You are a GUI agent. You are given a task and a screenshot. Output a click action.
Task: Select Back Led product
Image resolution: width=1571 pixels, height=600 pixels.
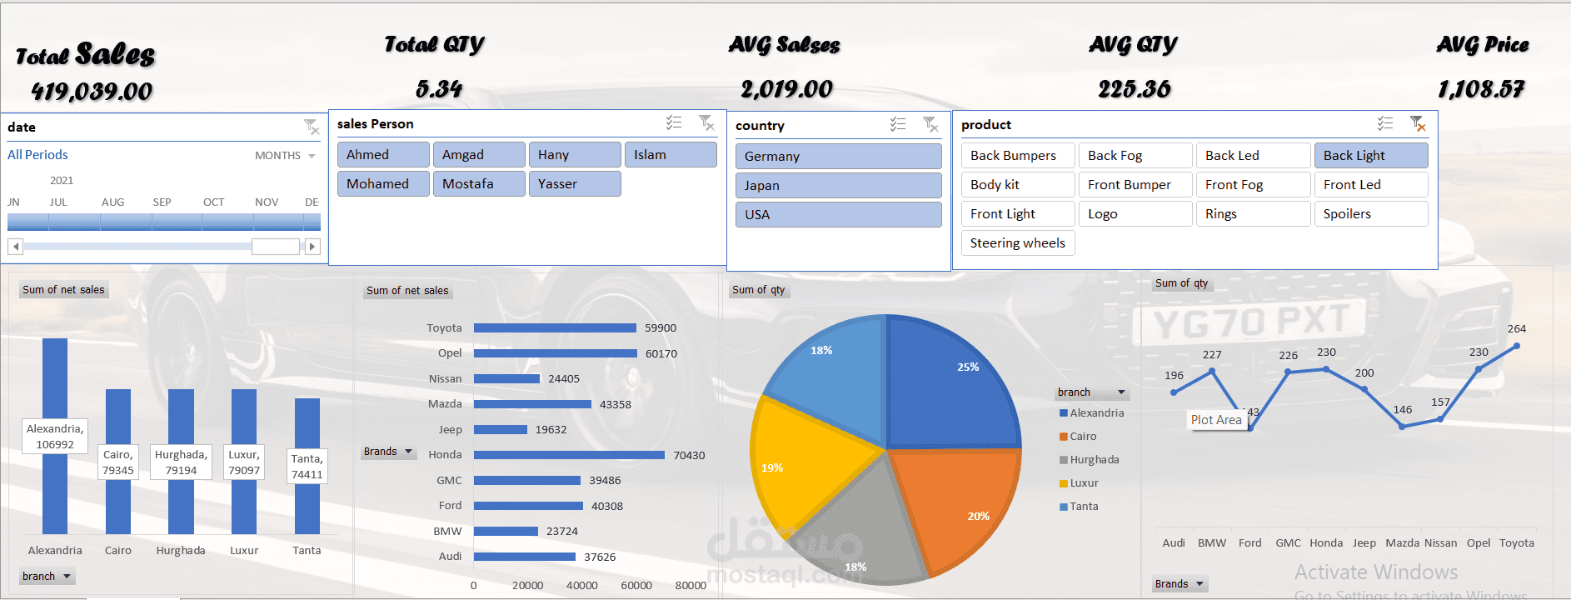coord(1253,156)
